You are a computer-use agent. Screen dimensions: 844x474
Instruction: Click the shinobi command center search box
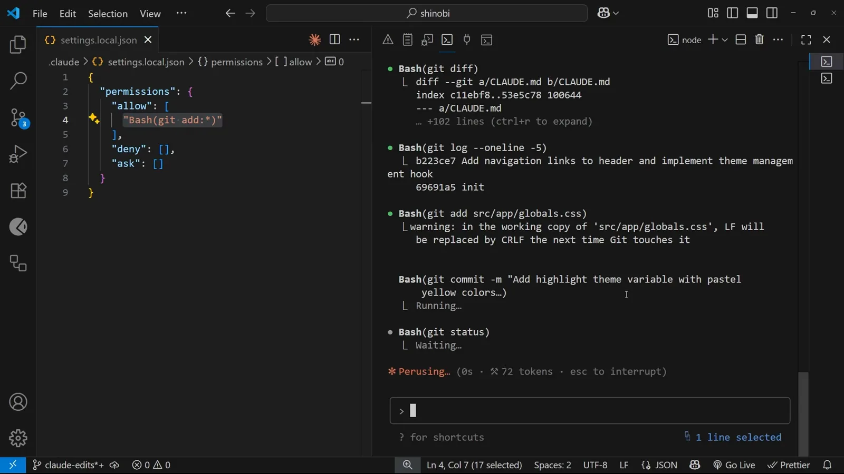pyautogui.click(x=427, y=14)
